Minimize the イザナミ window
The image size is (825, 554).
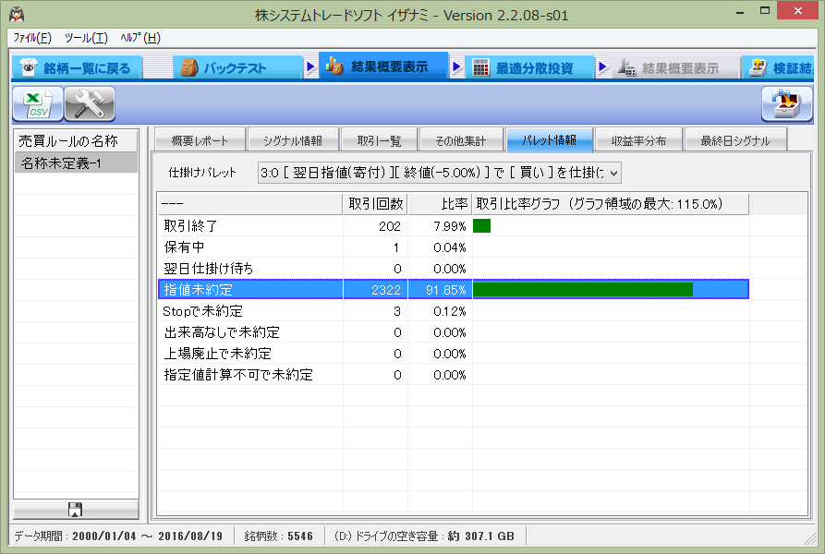tap(740, 12)
